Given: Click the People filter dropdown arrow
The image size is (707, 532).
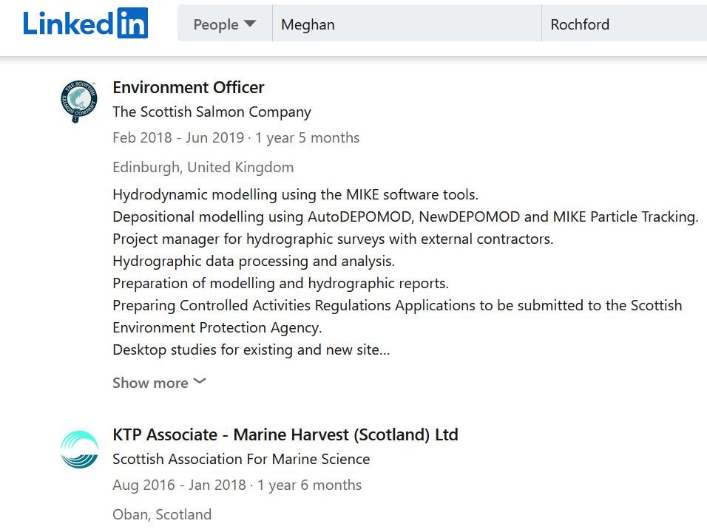Looking at the screenshot, I should pyautogui.click(x=251, y=23).
